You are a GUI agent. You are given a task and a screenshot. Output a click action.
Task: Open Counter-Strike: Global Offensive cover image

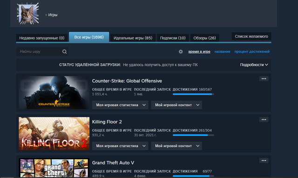54,93
